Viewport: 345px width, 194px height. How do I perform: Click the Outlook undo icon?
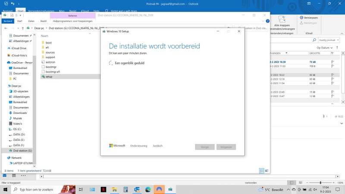[13, 4]
